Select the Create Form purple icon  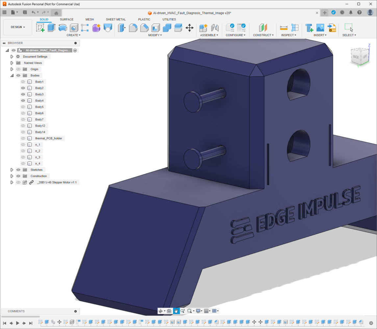[96, 28]
